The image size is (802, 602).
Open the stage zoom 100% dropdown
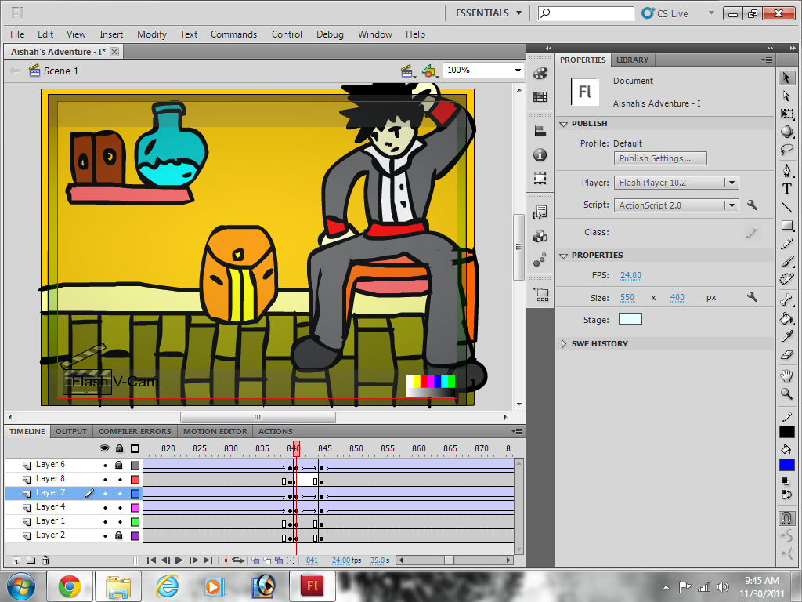518,70
